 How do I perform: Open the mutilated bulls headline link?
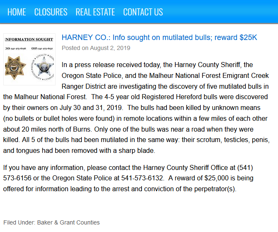159,37
